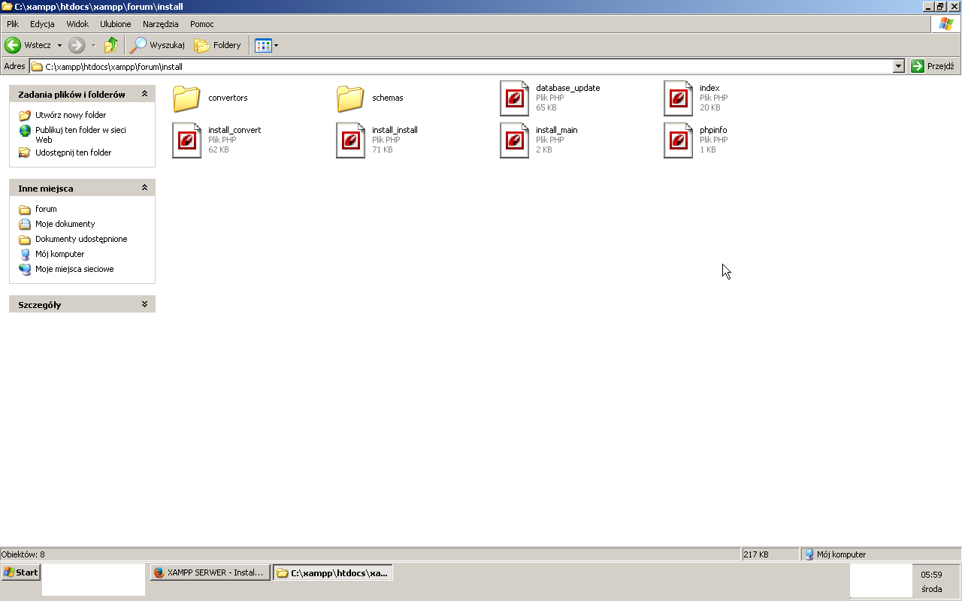
Task: Click the install_convert file name
Action: pyautogui.click(x=234, y=130)
